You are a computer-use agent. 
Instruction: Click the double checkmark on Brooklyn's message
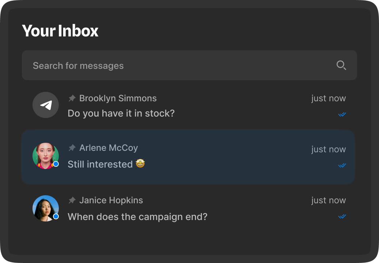click(x=342, y=114)
